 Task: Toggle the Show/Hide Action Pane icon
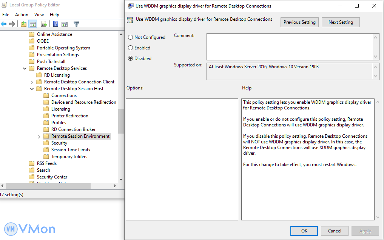pyautogui.click(x=65, y=24)
